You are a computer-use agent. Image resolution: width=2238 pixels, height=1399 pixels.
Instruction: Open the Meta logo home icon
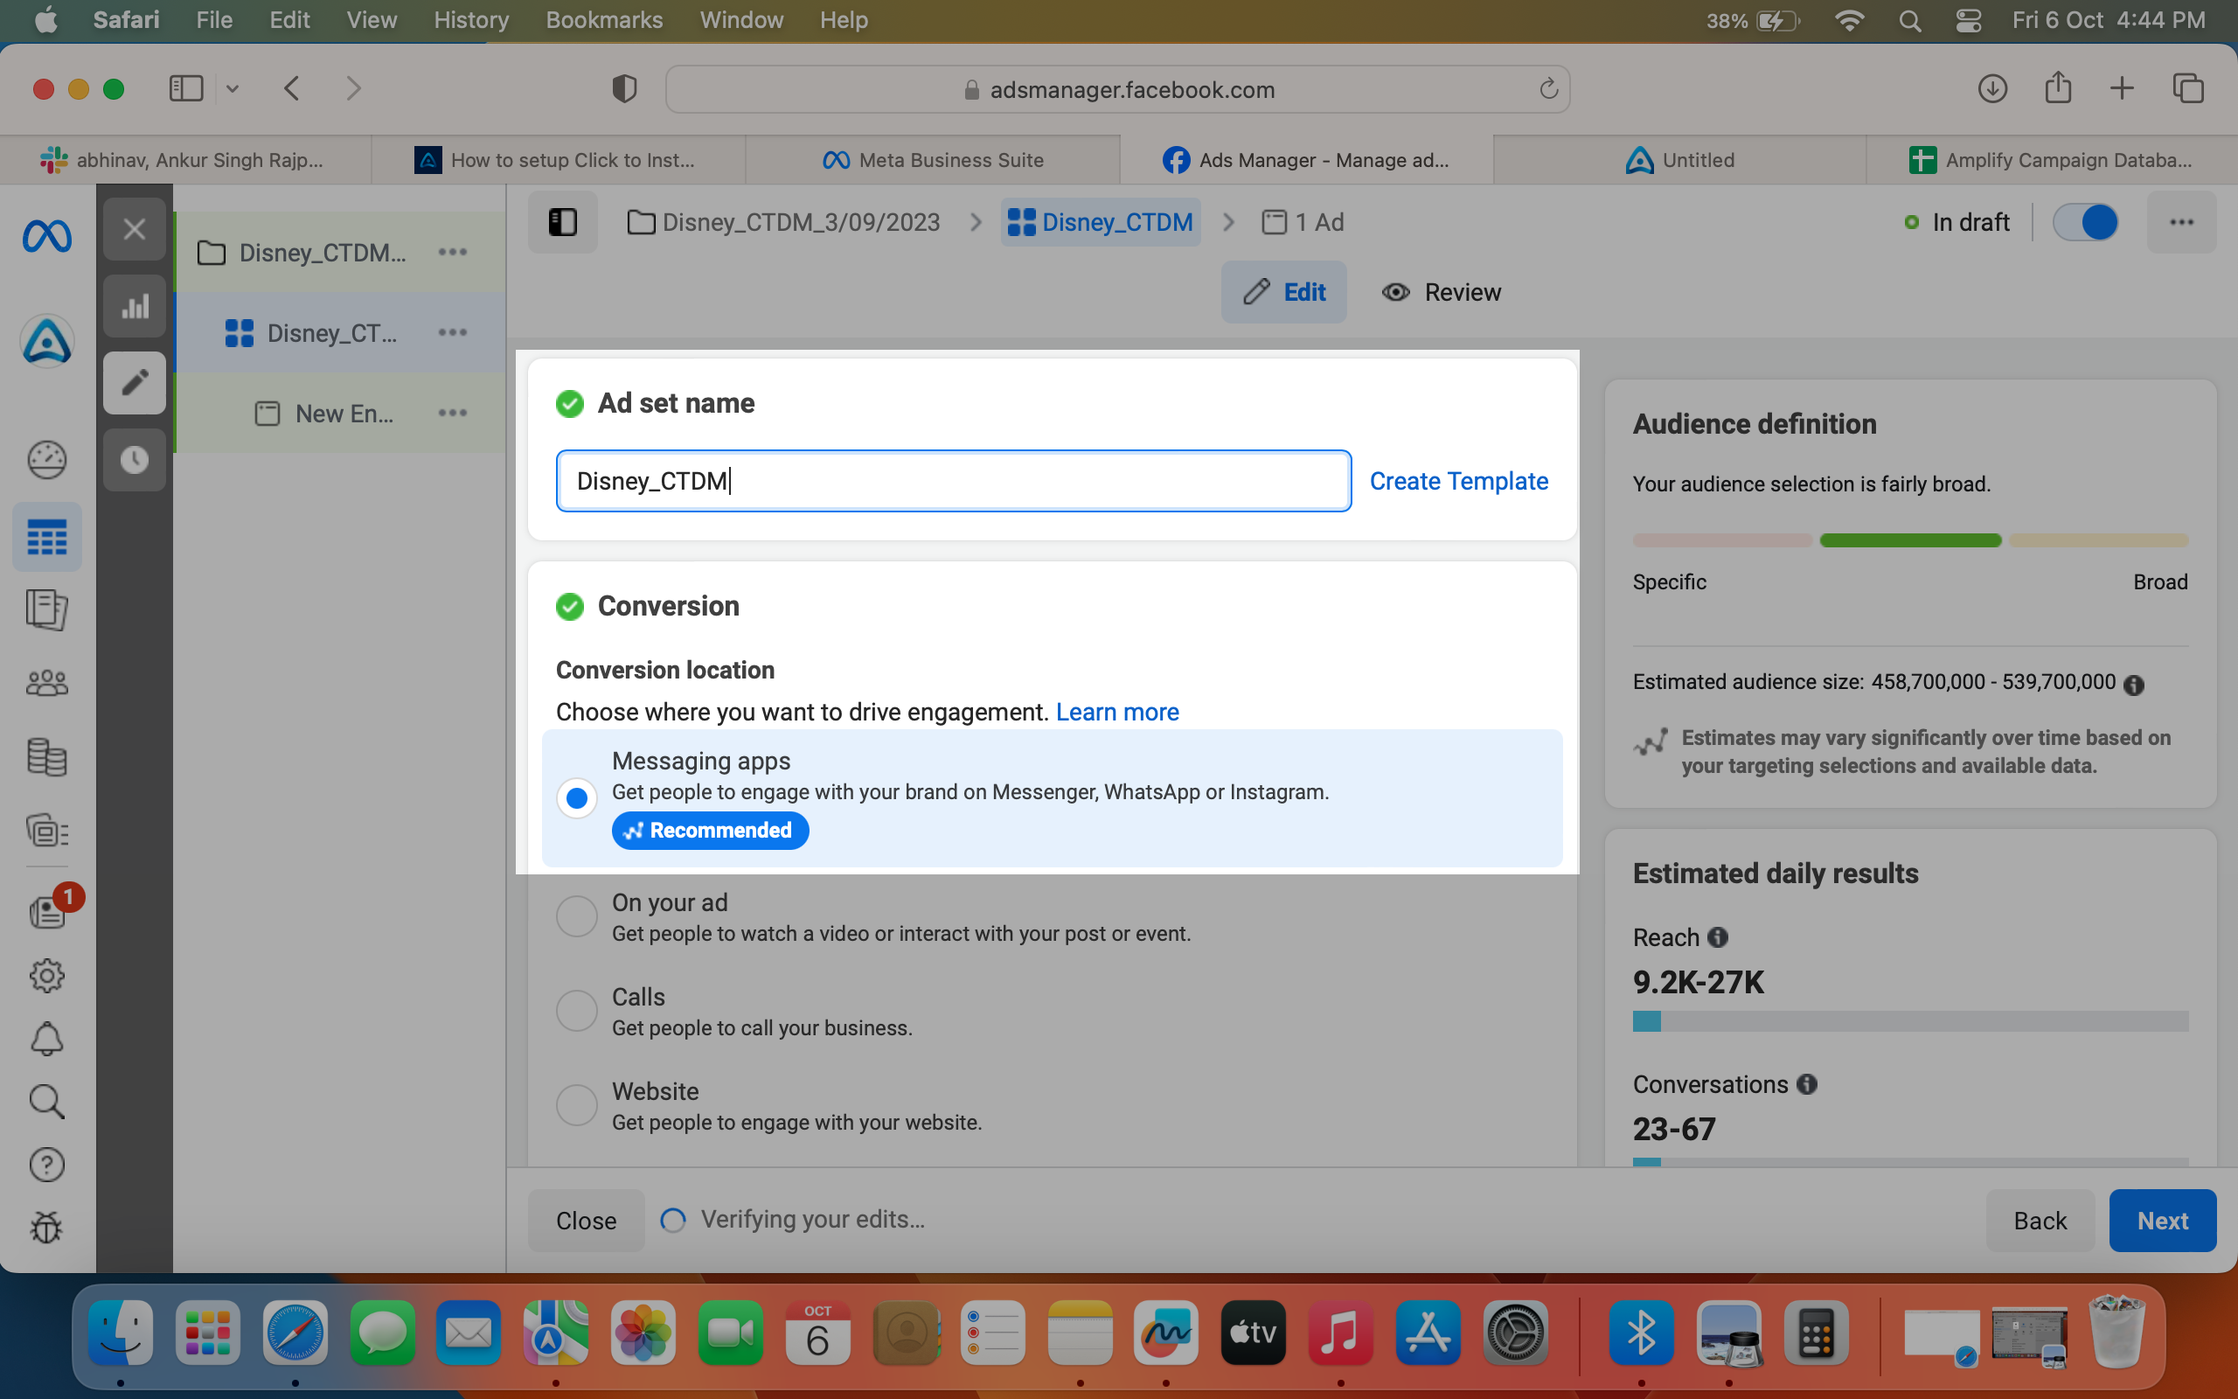(46, 237)
